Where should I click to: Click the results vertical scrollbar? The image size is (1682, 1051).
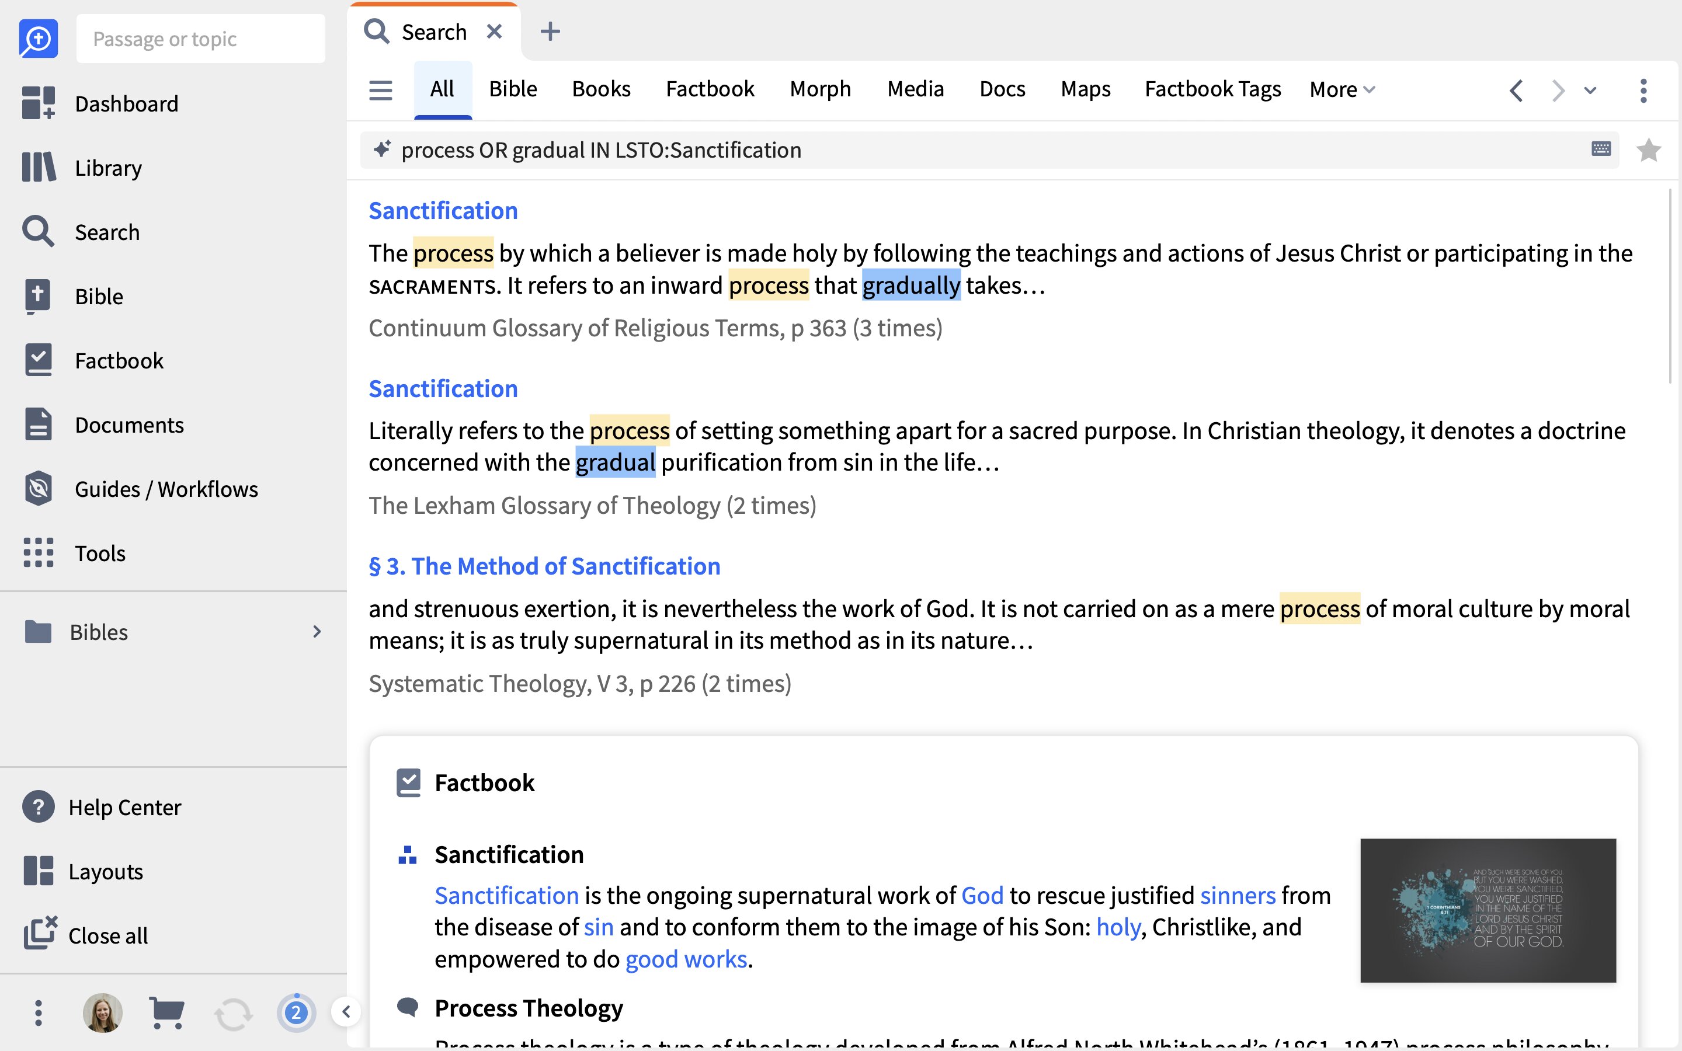coord(1670,285)
